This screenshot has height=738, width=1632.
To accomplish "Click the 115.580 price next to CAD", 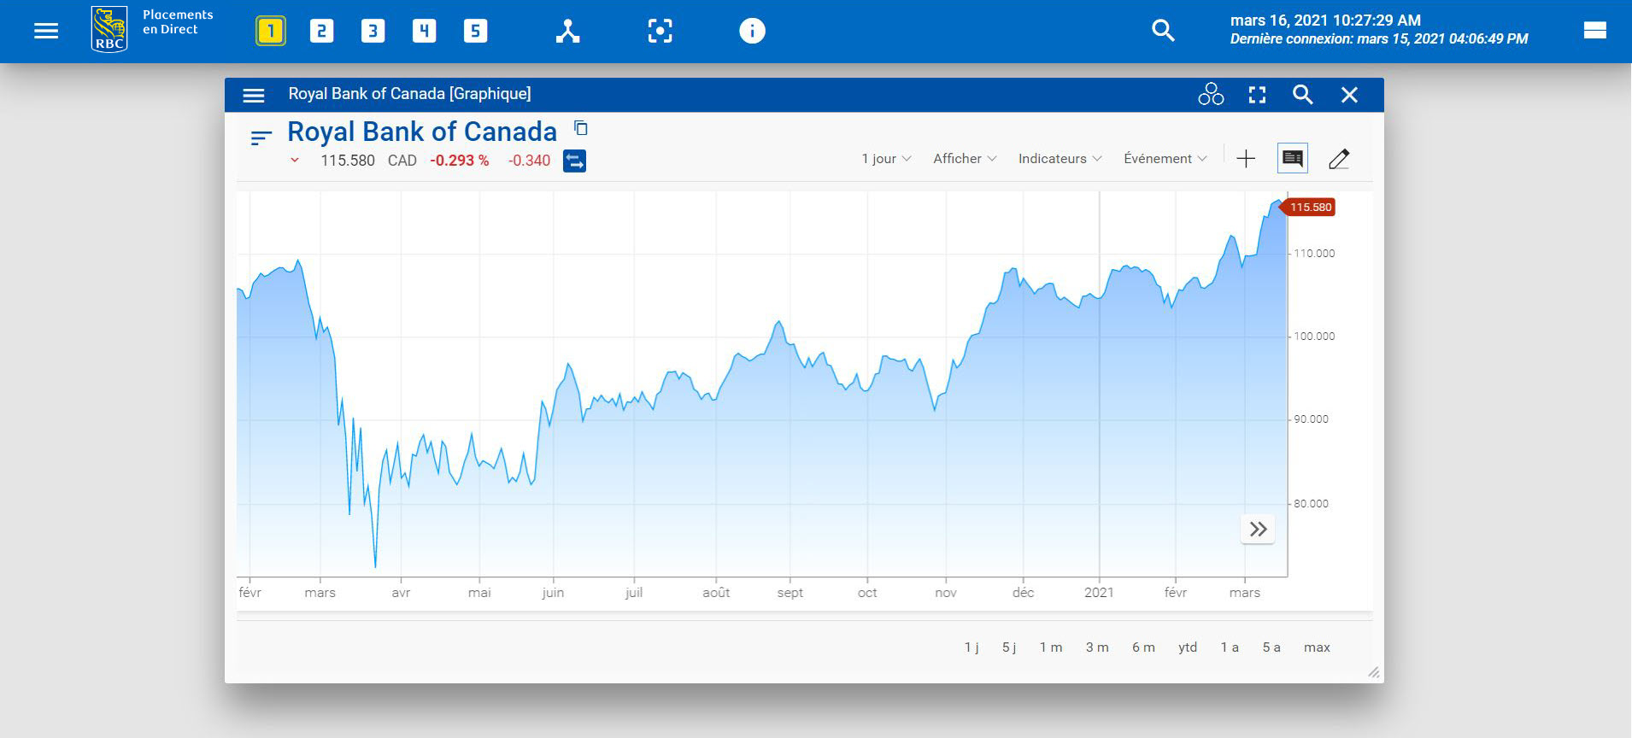I will (x=348, y=161).
